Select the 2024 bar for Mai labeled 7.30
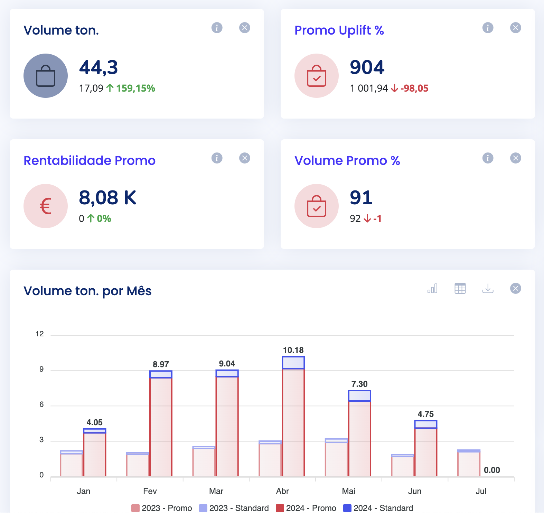The width and height of the screenshot is (544, 513). 359,433
